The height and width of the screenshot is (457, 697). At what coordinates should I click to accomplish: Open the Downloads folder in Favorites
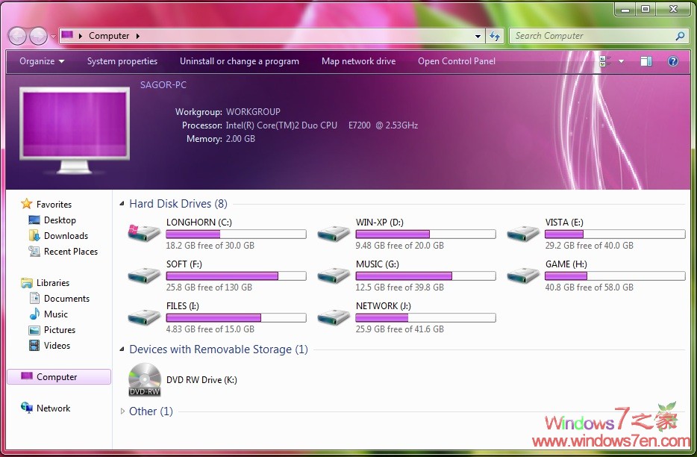click(67, 235)
